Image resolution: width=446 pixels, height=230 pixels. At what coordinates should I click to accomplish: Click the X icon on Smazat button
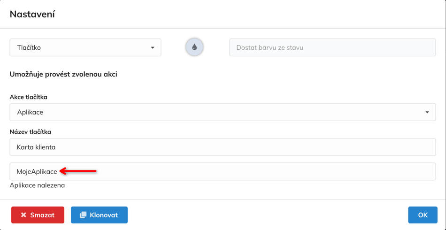click(x=23, y=215)
